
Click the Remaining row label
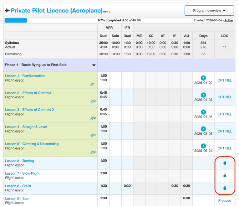13,54
